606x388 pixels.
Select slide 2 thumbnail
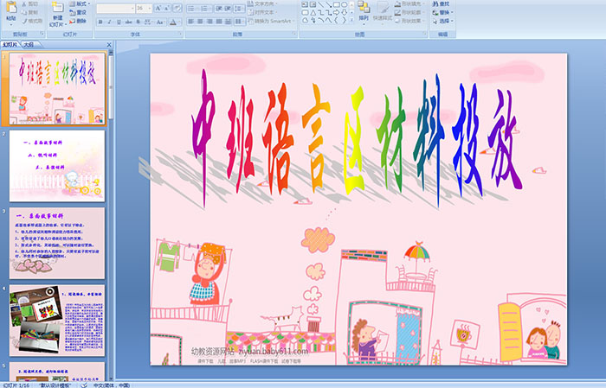pos(57,166)
